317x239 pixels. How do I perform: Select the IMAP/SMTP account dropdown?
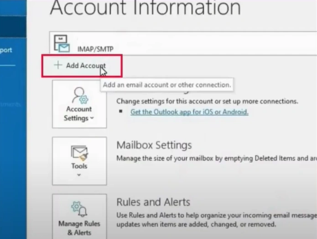(x=183, y=43)
